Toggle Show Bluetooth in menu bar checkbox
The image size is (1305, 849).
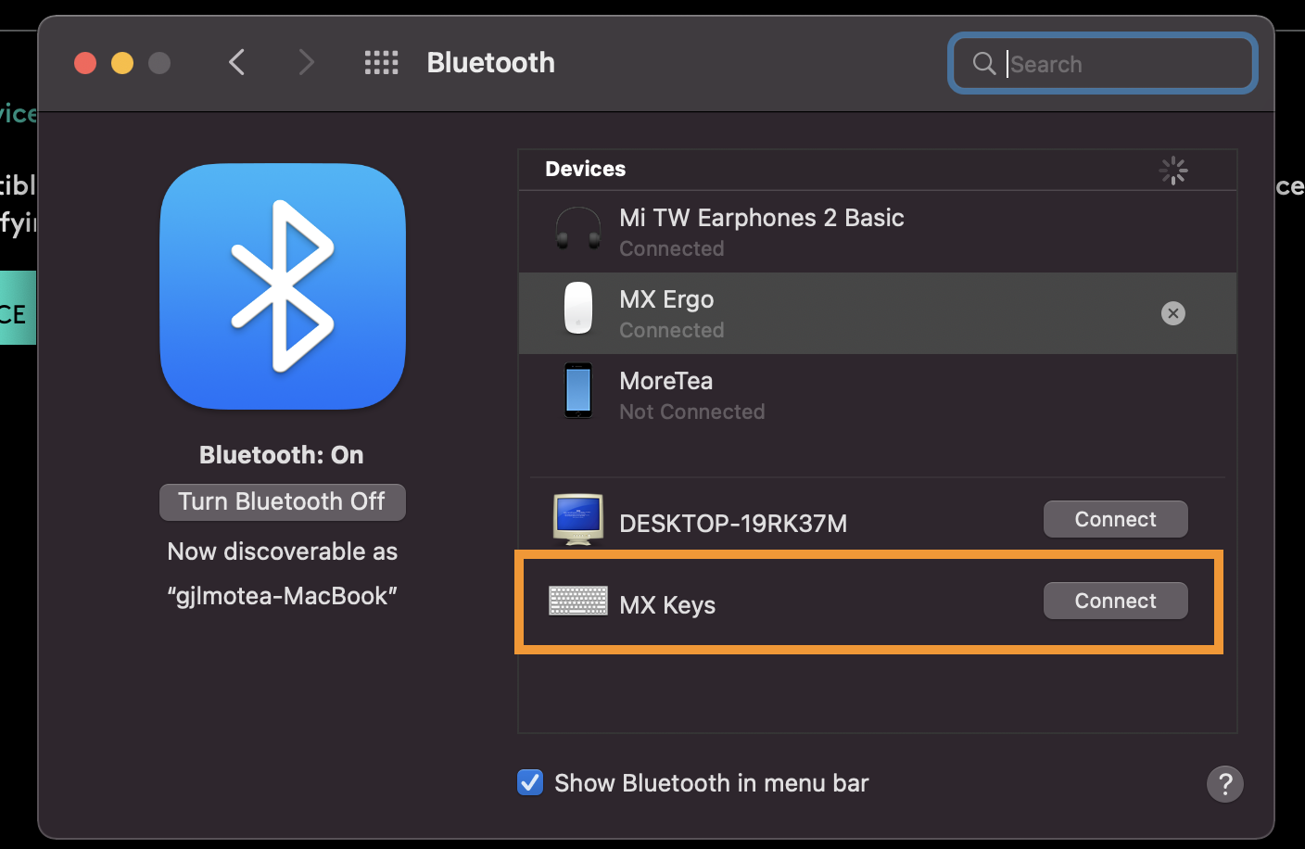530,782
